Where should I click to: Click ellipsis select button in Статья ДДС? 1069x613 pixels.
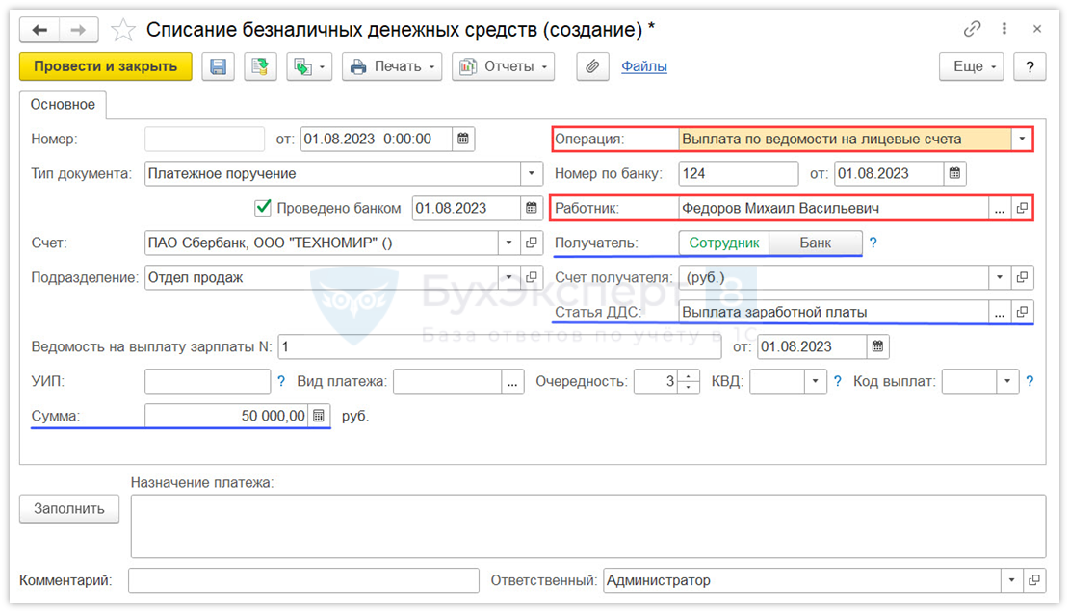pos(1000,312)
